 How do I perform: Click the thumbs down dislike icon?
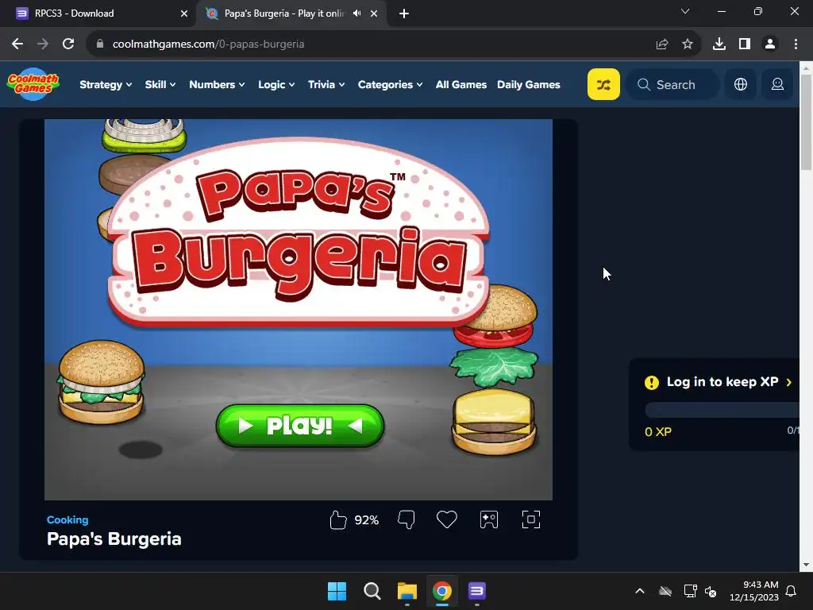[x=406, y=519]
